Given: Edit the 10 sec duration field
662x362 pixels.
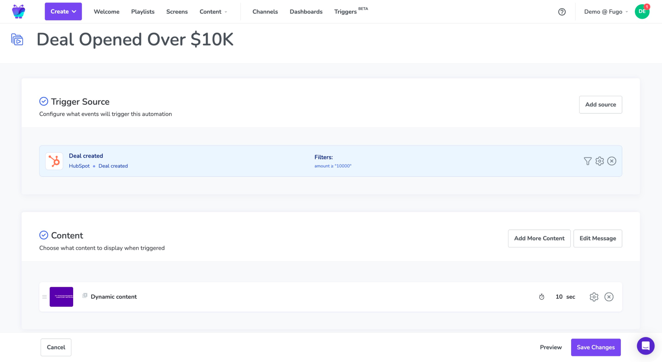Looking at the screenshot, I should pyautogui.click(x=559, y=297).
